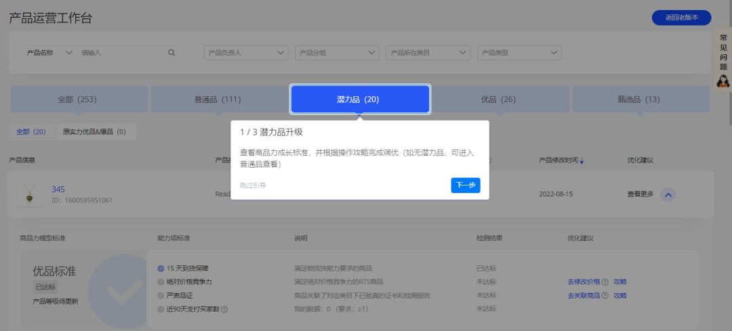
Task: Select 原实力优品&爆品 (0) sub-filter
Action: pyautogui.click(x=95, y=132)
